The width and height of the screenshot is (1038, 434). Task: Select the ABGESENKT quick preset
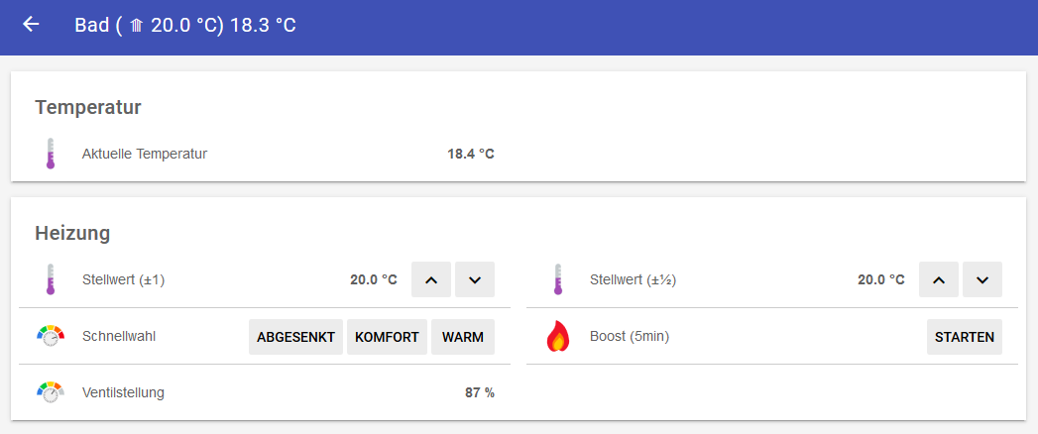tap(295, 337)
